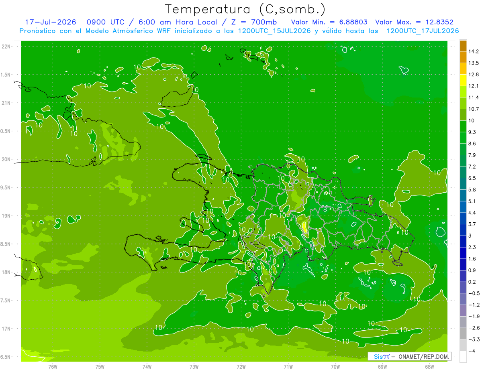
Task: Click the "73W" longitude axis label
Action: (194, 366)
